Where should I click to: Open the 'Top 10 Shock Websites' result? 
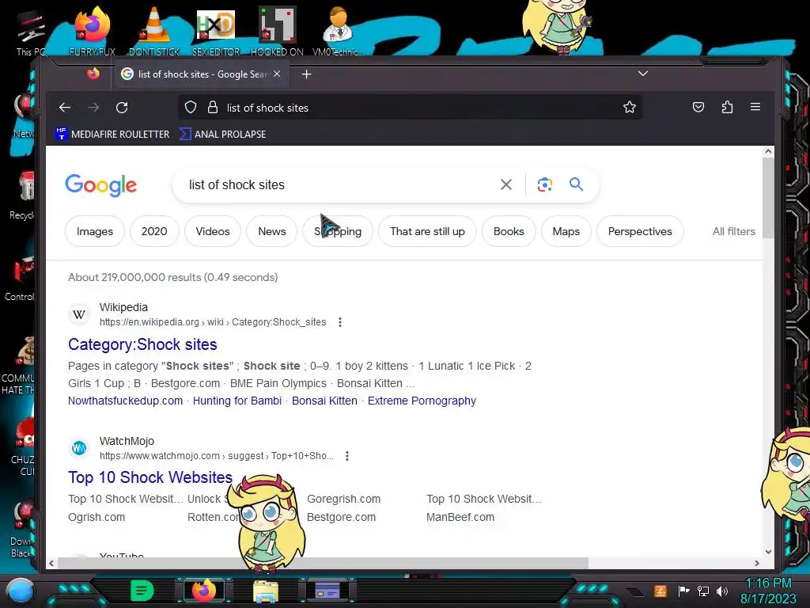[x=150, y=477]
